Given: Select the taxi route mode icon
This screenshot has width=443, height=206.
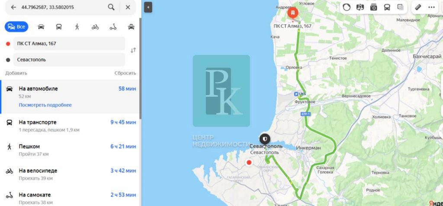Looking at the screenshot, I should 131,27.
